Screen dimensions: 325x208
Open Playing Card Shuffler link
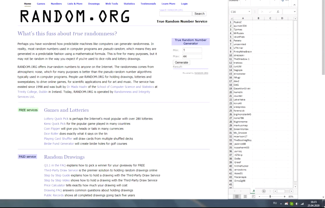[x=58, y=139]
